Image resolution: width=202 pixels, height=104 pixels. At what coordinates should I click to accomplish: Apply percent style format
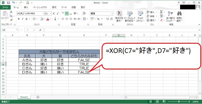[x=98, y=19]
